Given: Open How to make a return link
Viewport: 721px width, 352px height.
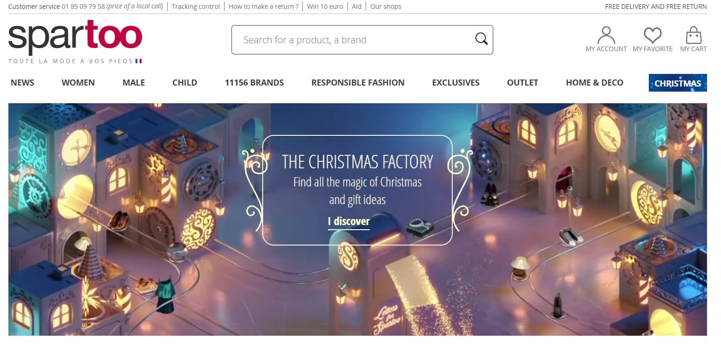Looking at the screenshot, I should click(264, 7).
